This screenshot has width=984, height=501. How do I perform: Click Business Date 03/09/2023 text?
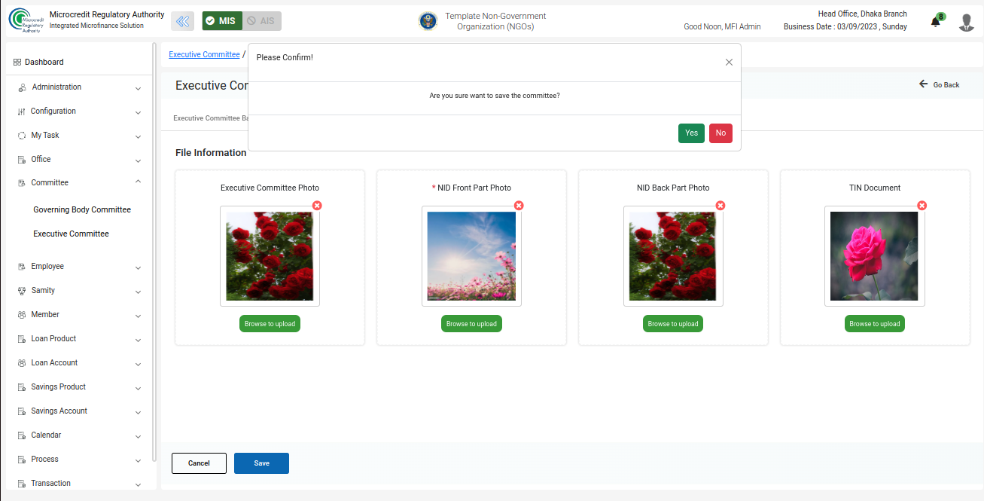click(845, 26)
